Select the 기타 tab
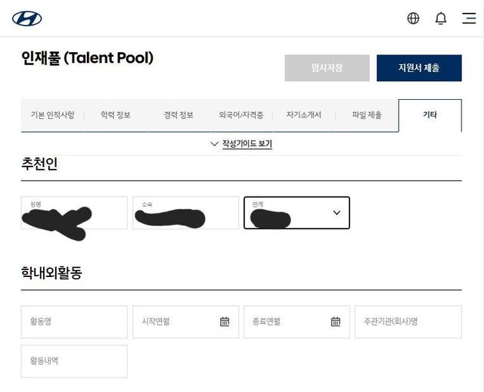 tap(430, 115)
